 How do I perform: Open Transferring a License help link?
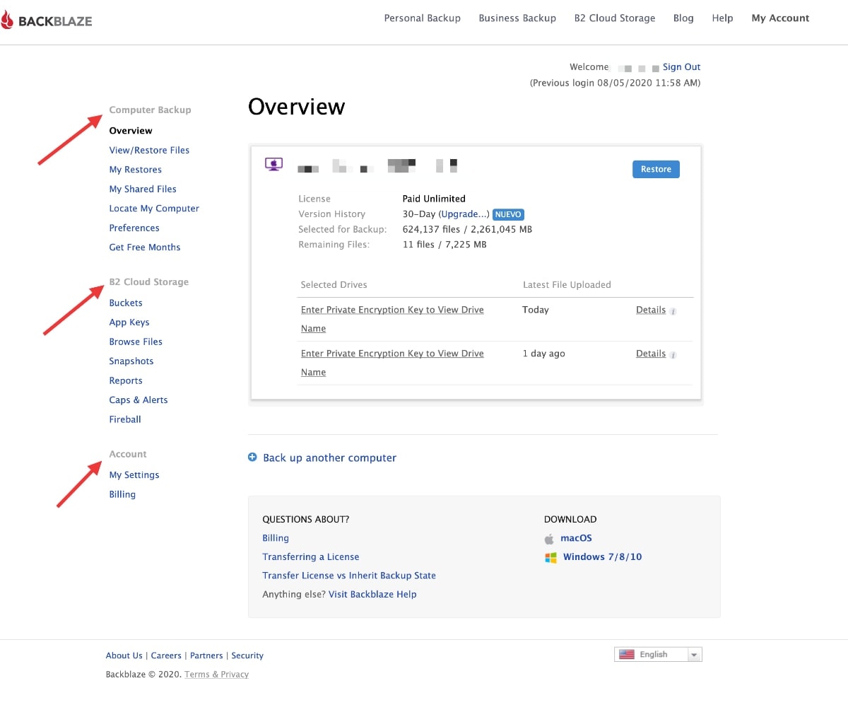[311, 557]
